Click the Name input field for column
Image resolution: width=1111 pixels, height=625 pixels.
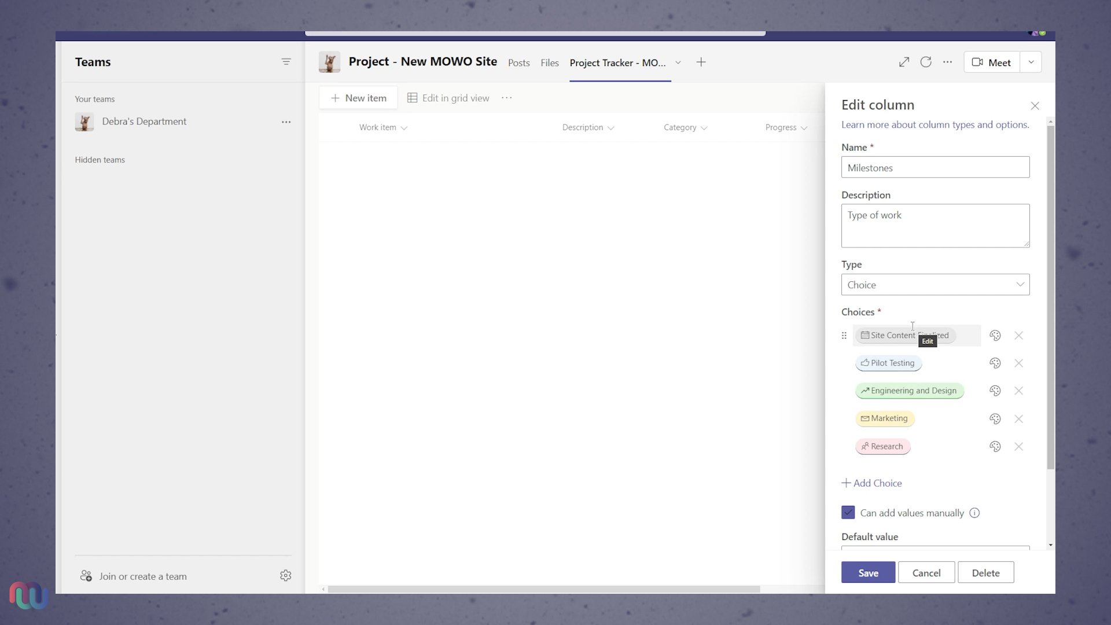[935, 167]
